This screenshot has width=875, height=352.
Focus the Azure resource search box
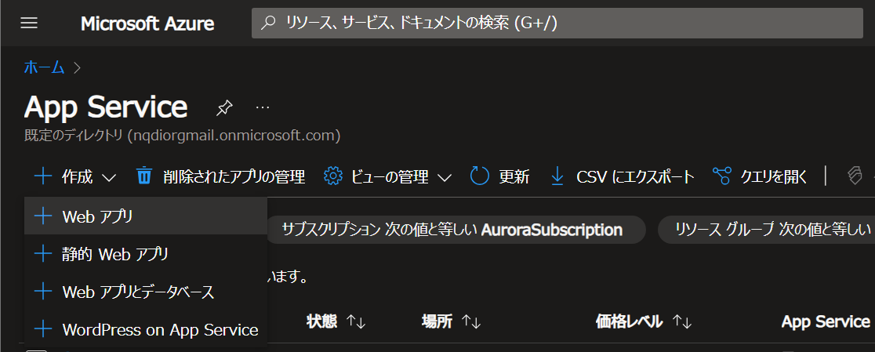[557, 24]
